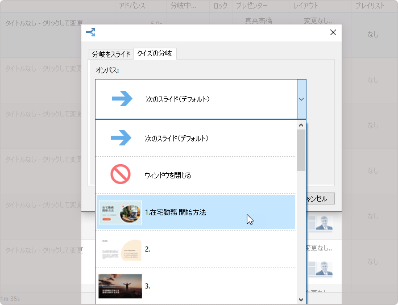This screenshot has width=398, height=305.
Task: Collapse the オンパス dropdown with the chevron
Action: click(x=301, y=99)
